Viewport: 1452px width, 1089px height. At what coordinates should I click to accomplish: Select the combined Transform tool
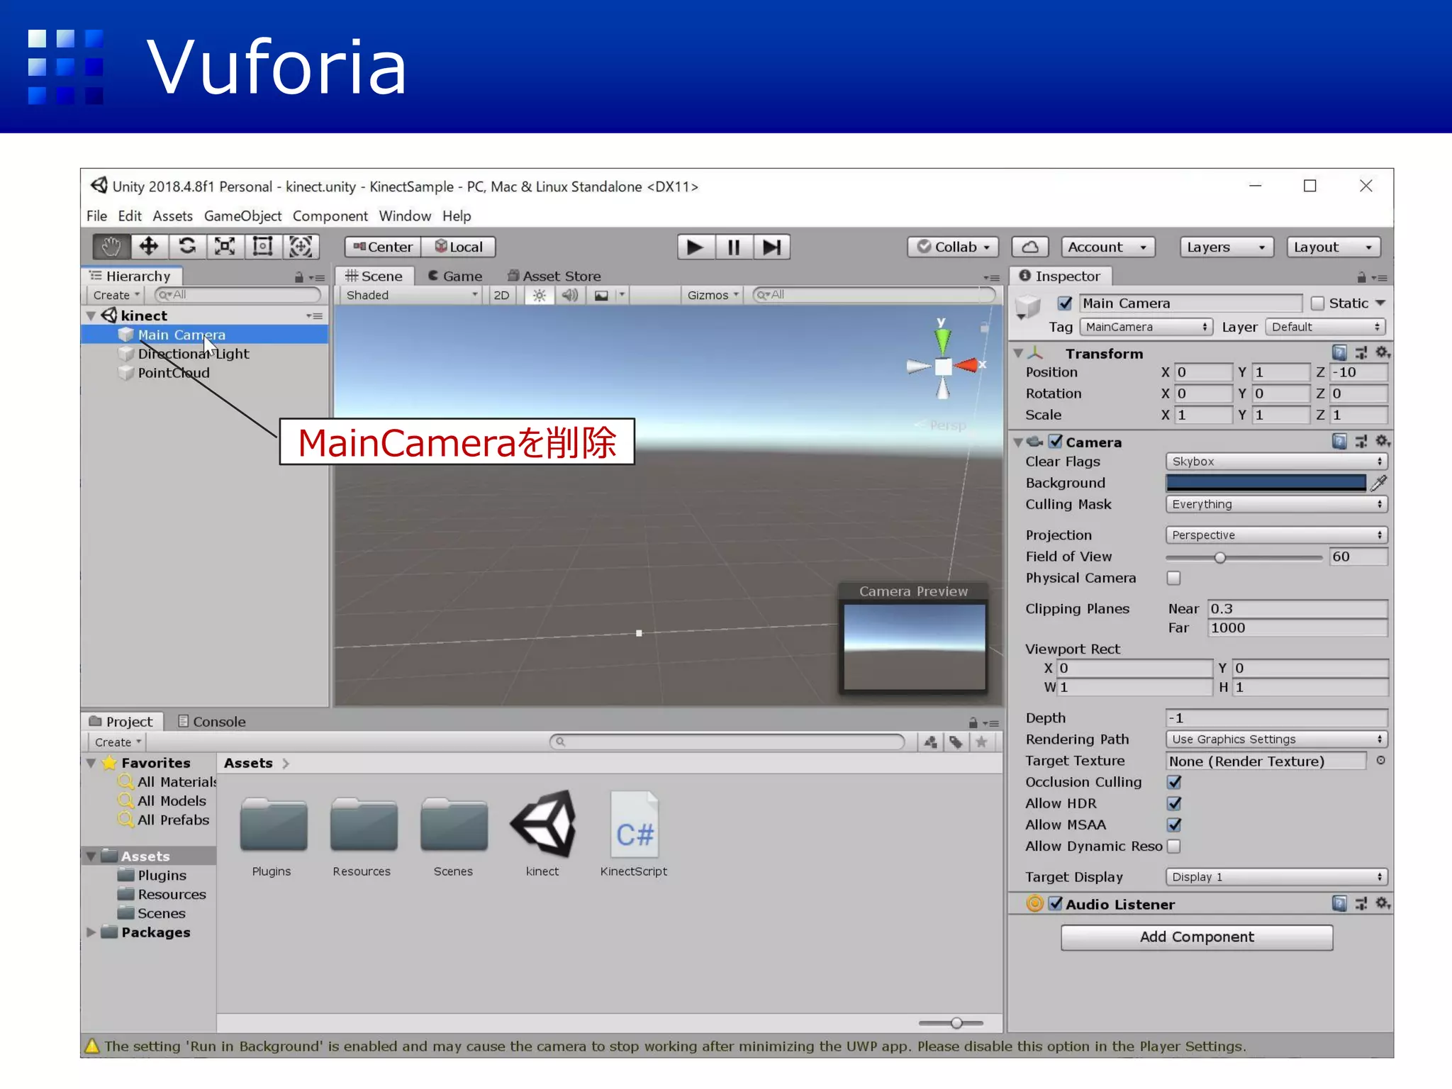(x=301, y=247)
